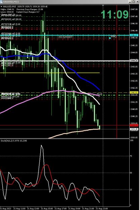This screenshot has width=140, height=210.
Task: Select the cyan dot beside WR2
Action: (110, 38)
